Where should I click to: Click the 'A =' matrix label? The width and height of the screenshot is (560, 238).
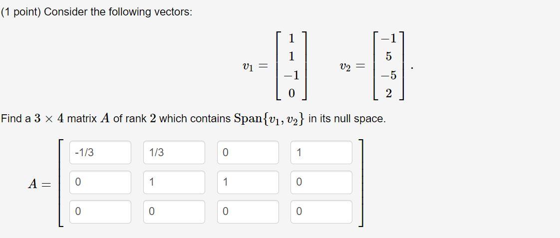click(39, 184)
